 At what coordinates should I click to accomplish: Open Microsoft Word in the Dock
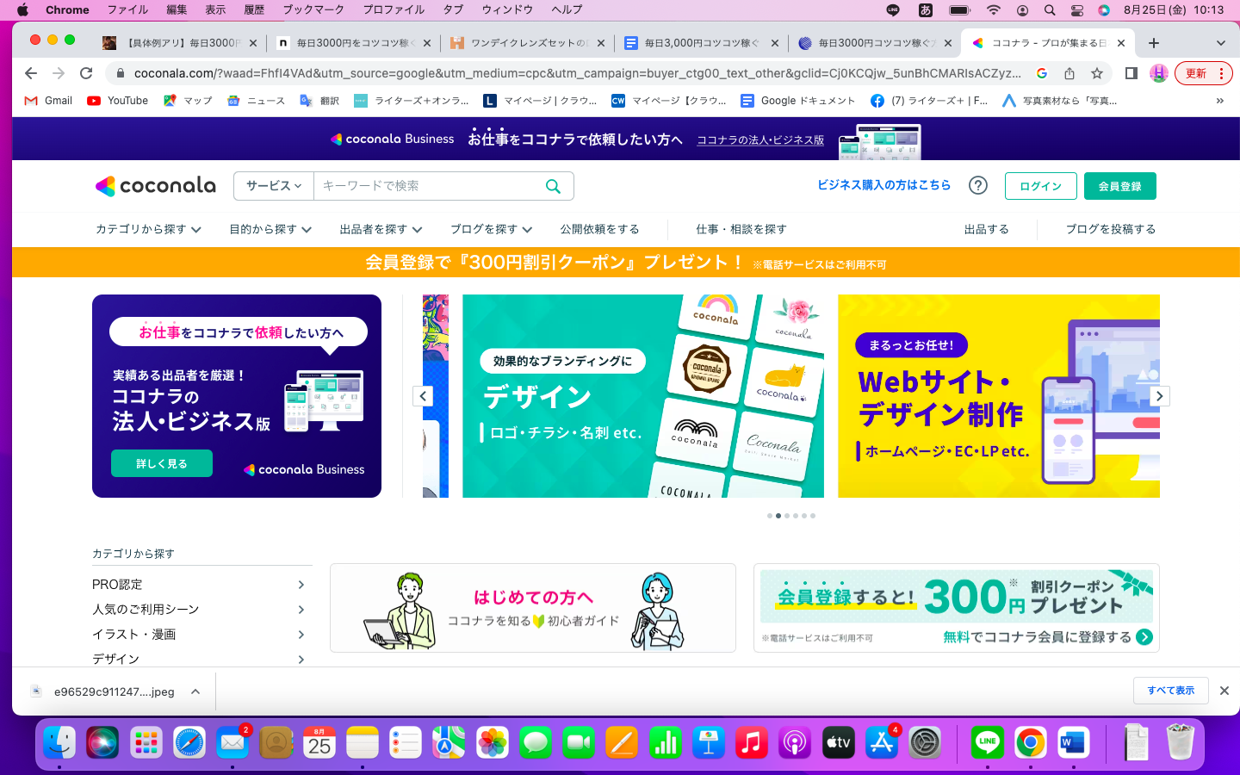[x=1073, y=742]
